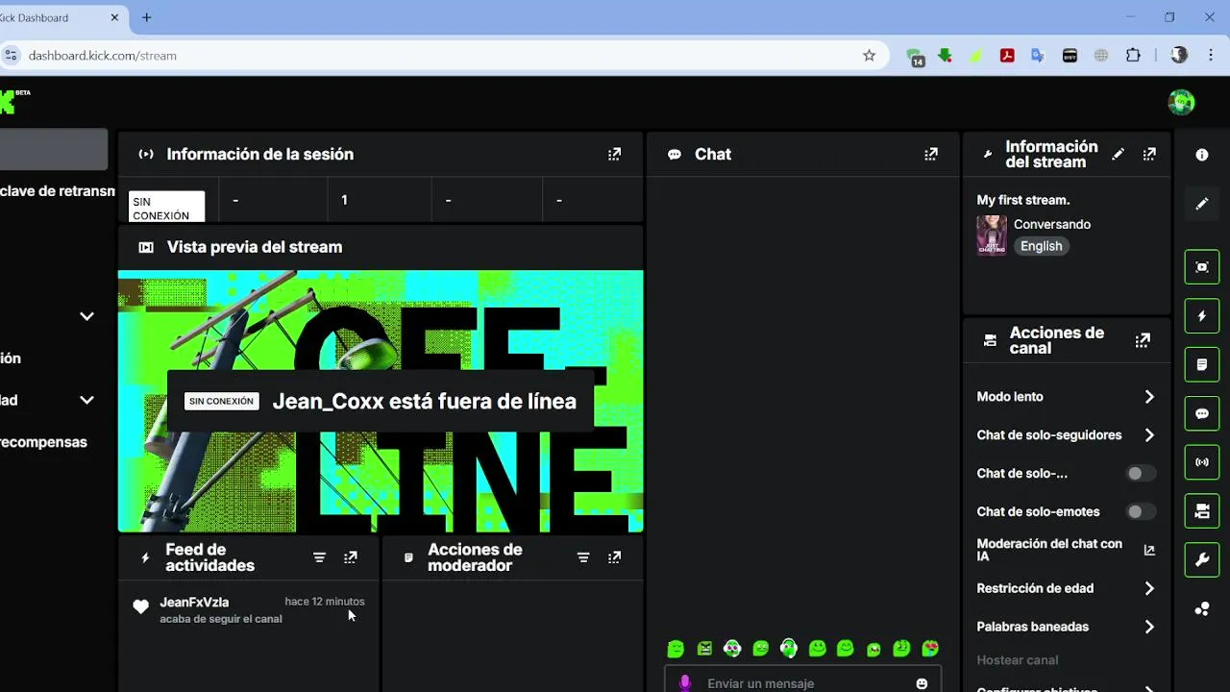This screenshot has height=692, width=1230.
Task: Open the Adobe Acrobat extension
Action: (1007, 56)
